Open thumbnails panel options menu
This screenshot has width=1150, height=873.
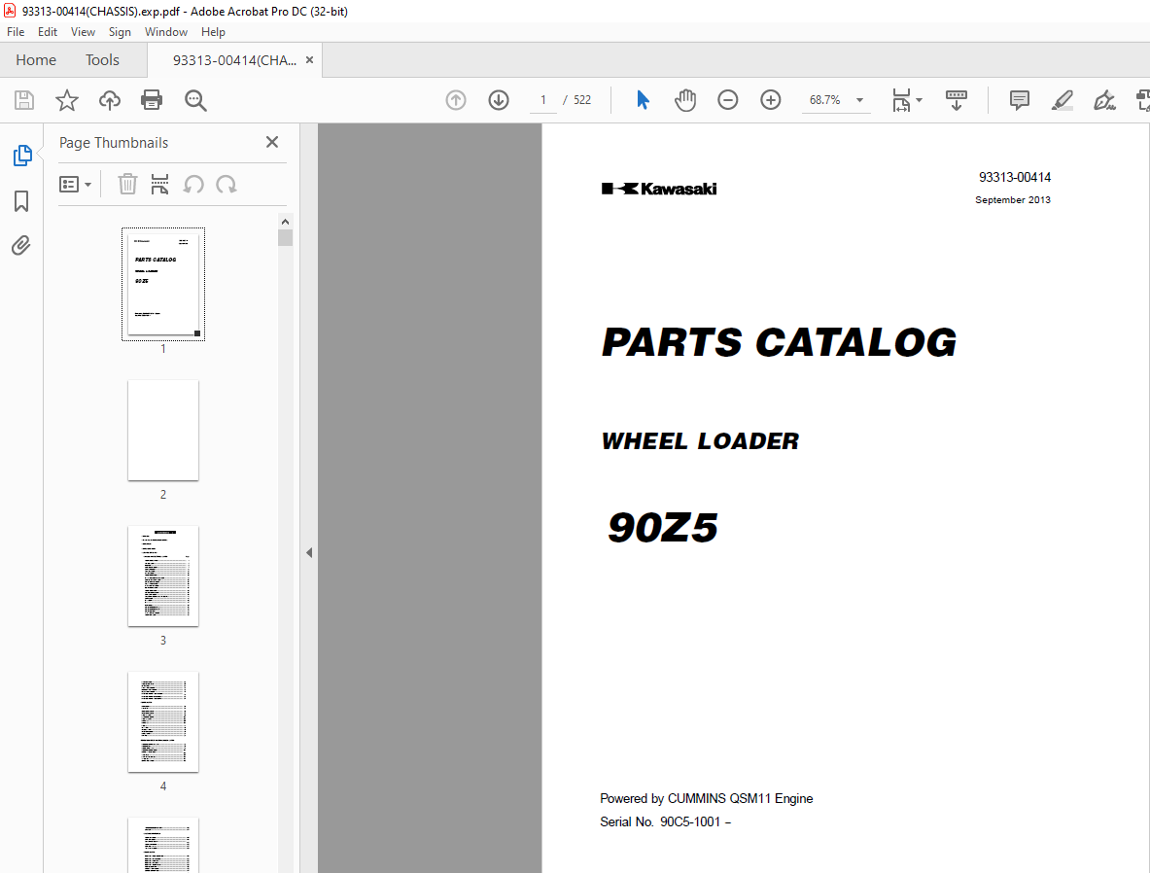[x=75, y=184]
